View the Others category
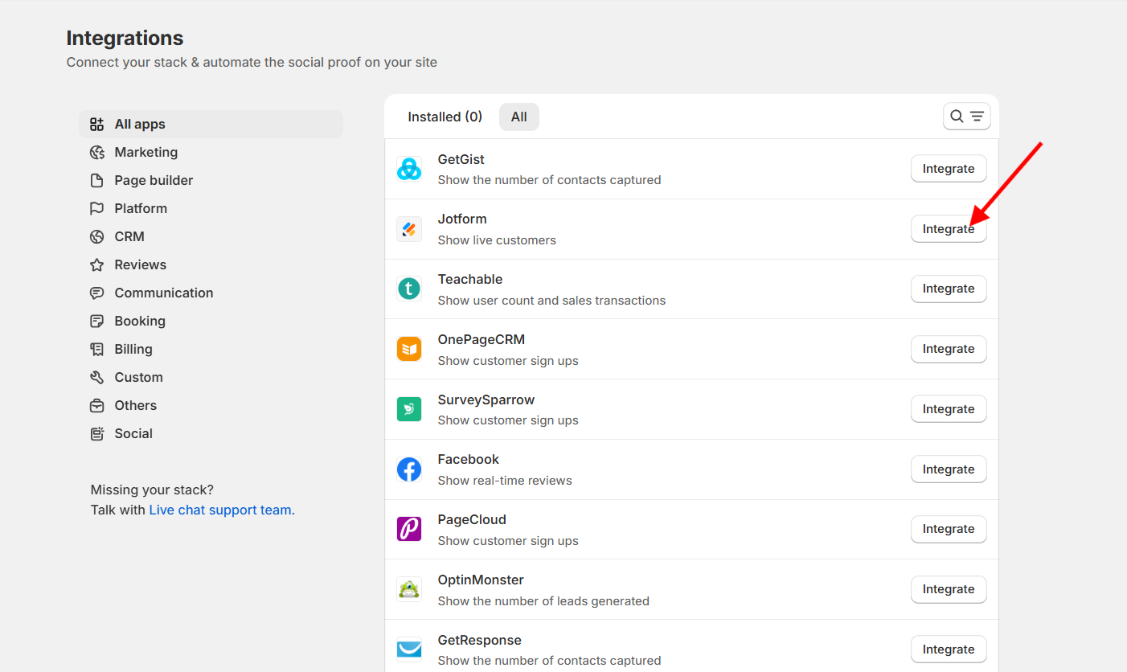The width and height of the screenshot is (1127, 672). pos(211,405)
